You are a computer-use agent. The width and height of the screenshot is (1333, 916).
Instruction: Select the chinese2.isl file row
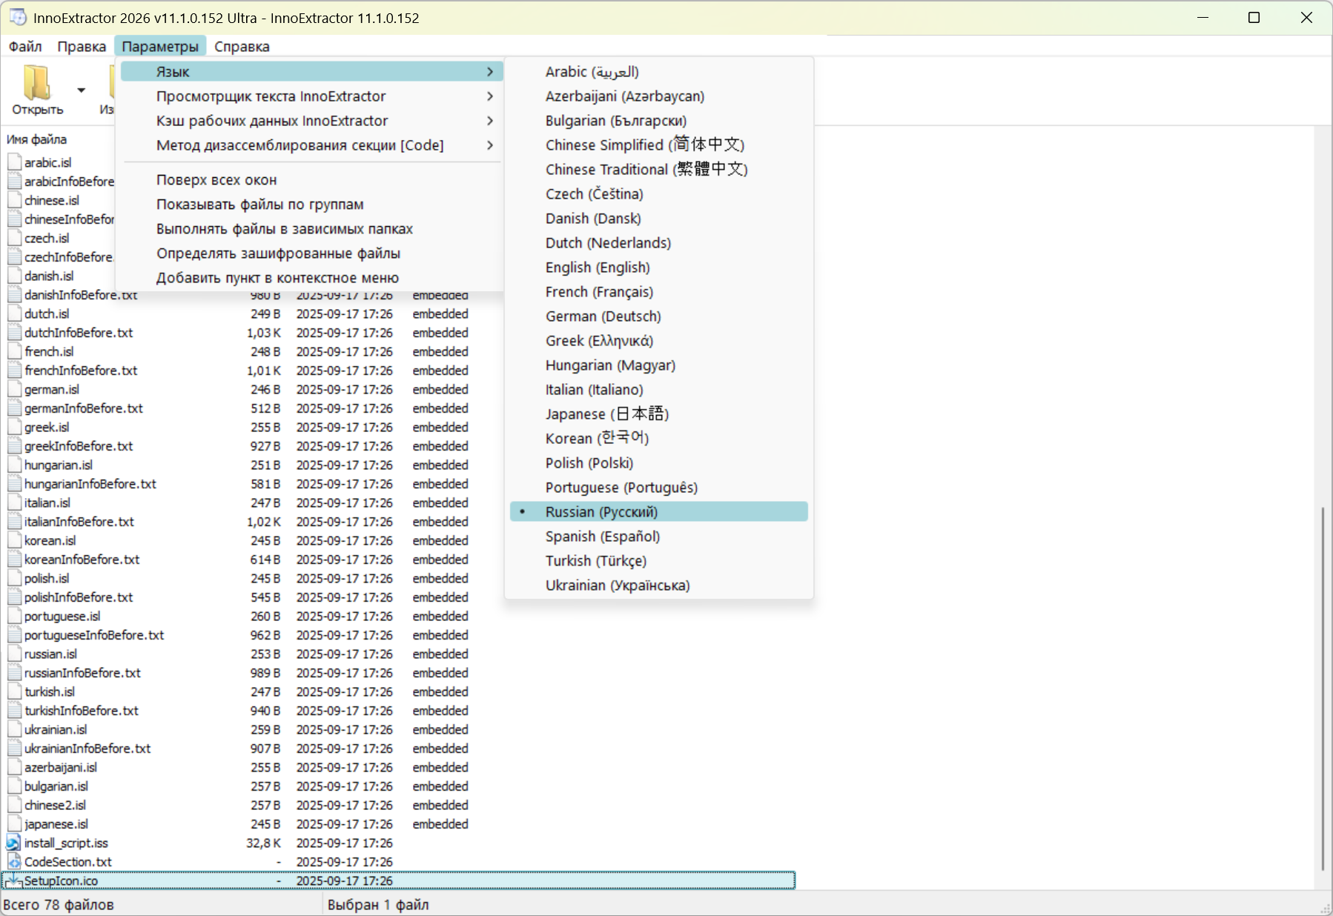point(398,806)
